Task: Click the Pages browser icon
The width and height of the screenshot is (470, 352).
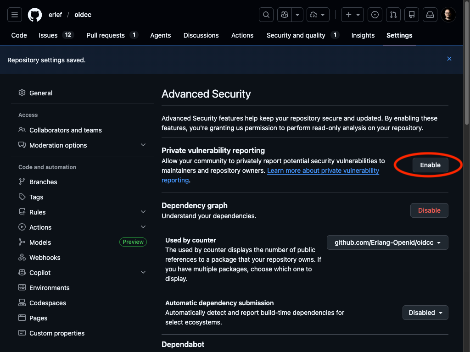Action: tap(22, 318)
